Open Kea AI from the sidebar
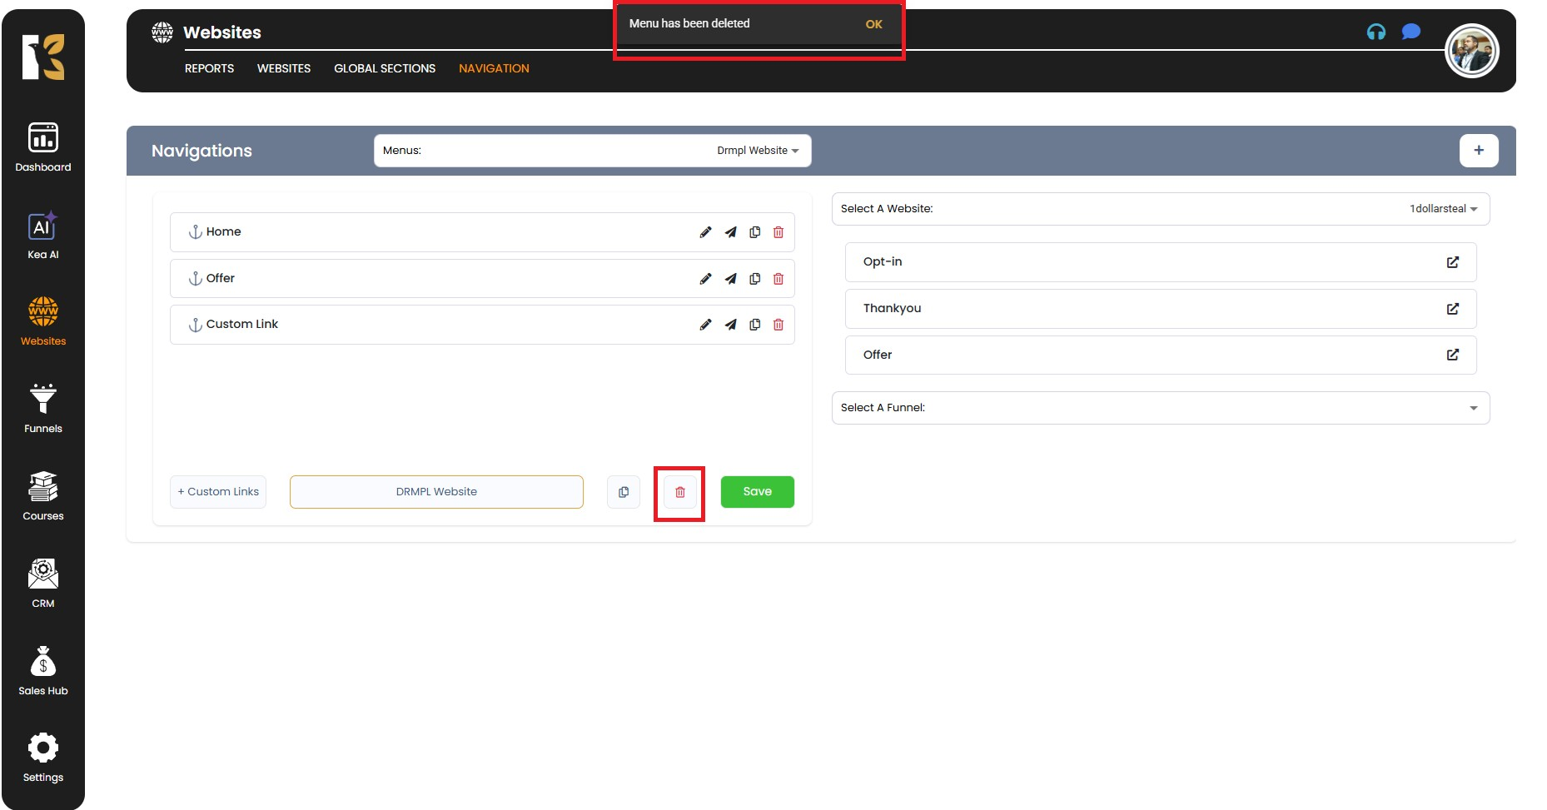This screenshot has height=810, width=1547. 43,236
